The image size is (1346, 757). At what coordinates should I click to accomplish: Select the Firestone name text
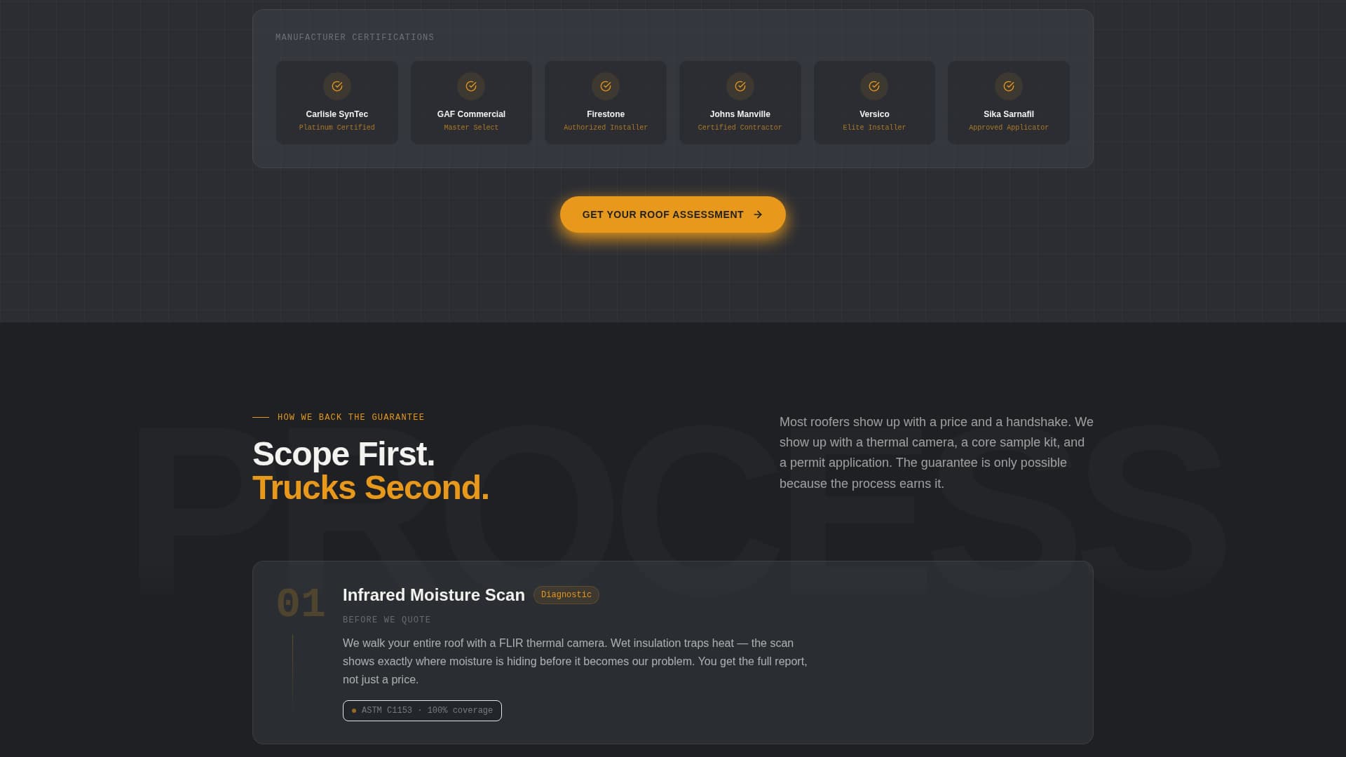click(x=606, y=114)
